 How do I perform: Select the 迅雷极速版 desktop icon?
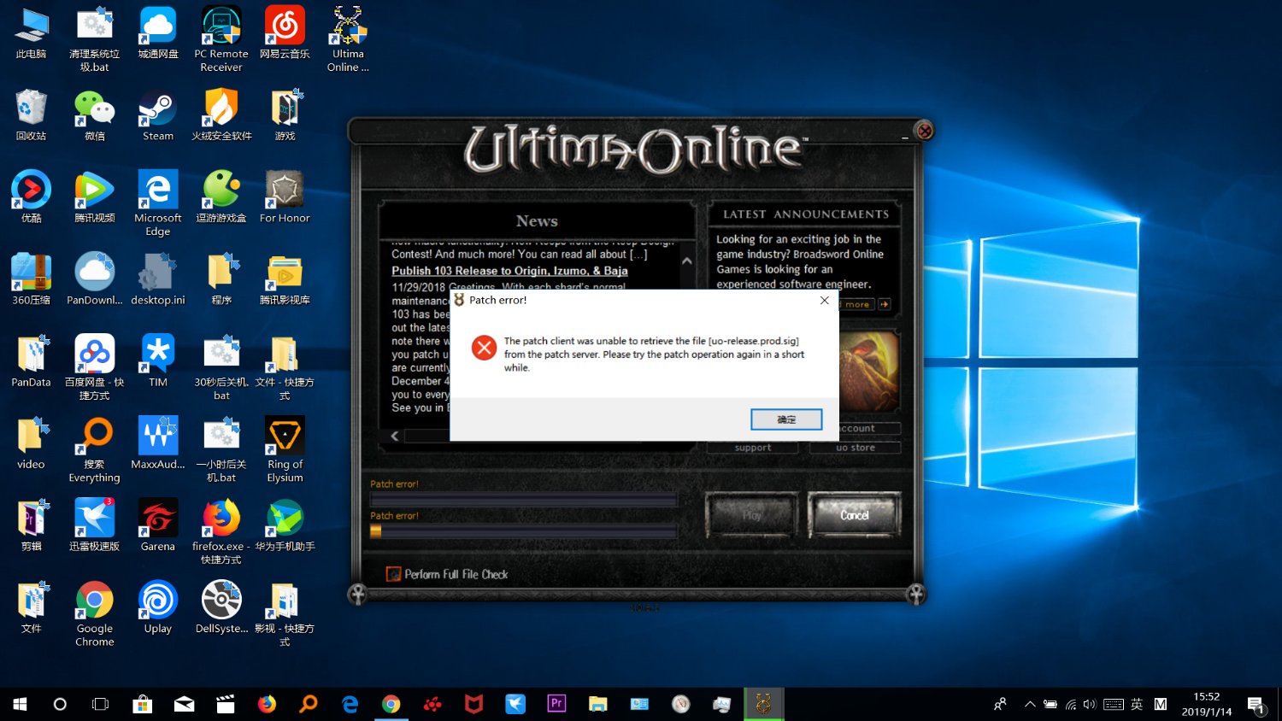point(95,525)
